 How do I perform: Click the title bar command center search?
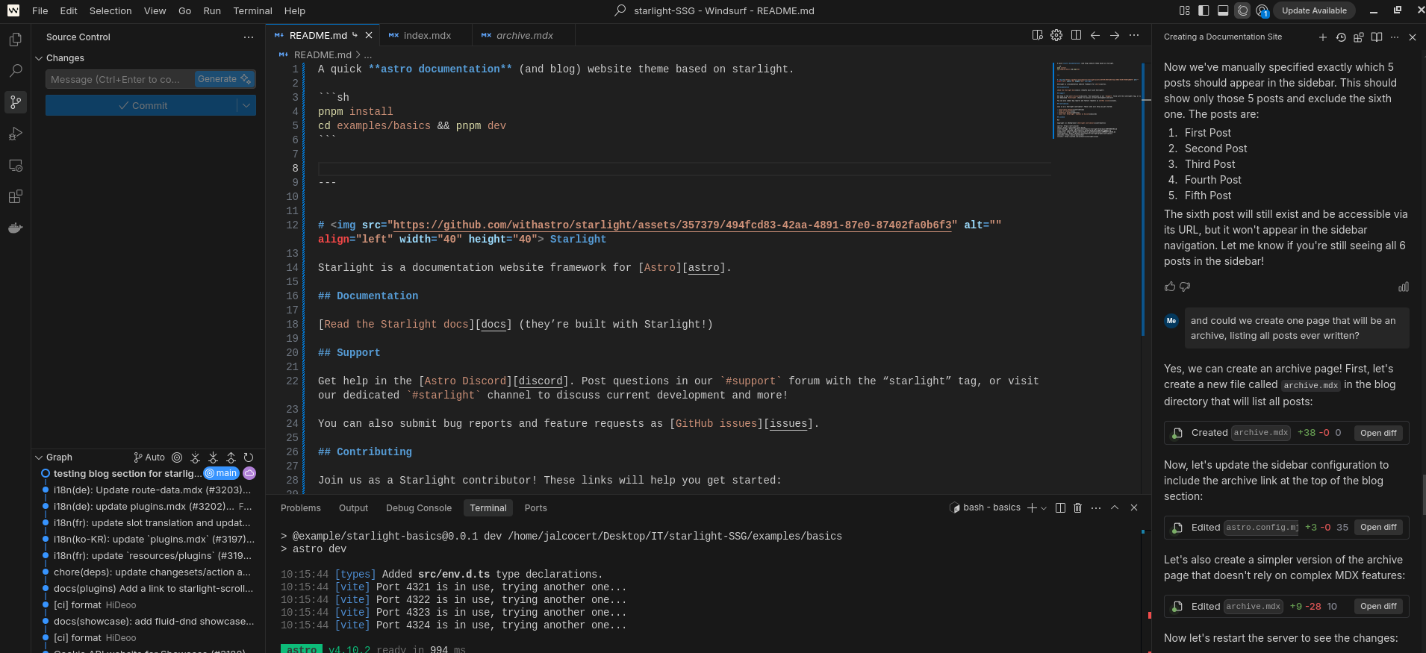(714, 10)
